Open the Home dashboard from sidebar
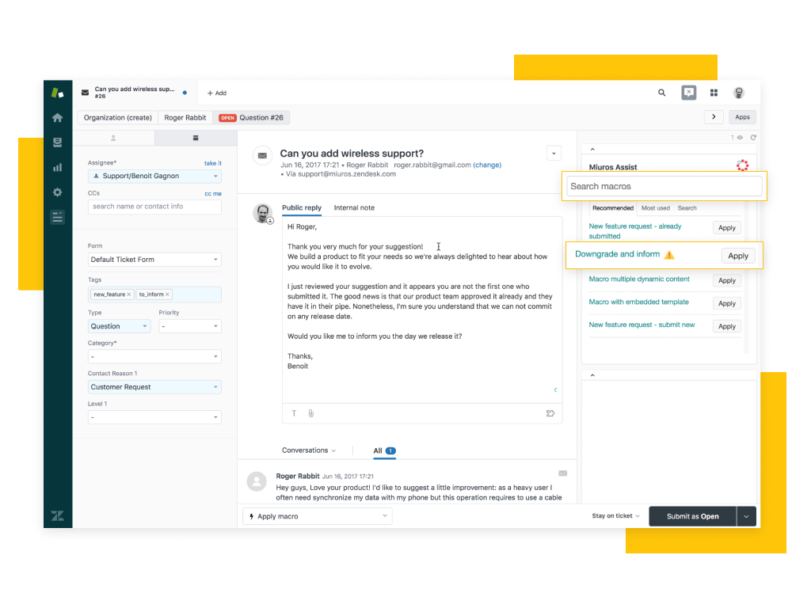Viewport: 811px width, 608px height. 57,118
